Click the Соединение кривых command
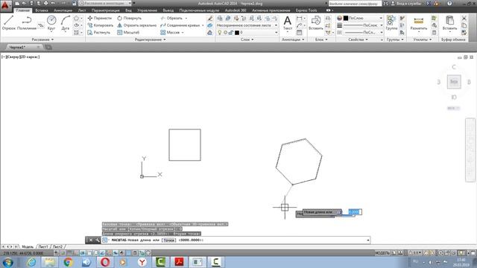The image size is (477, 268). [180, 25]
